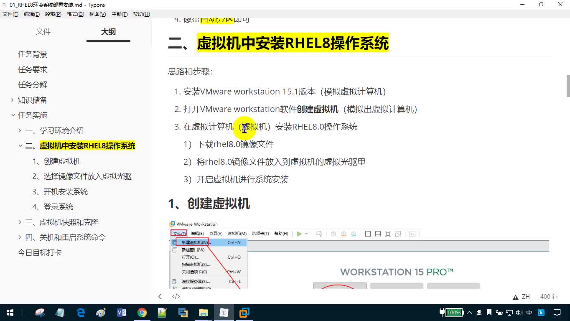Viewport: 570px width, 321px height.
Task: Go to outline item 1、创建虚拟机
Action: click(56, 161)
